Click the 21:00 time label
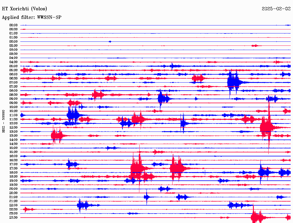The height and width of the screenshot is (223, 293). [x=13, y=197]
